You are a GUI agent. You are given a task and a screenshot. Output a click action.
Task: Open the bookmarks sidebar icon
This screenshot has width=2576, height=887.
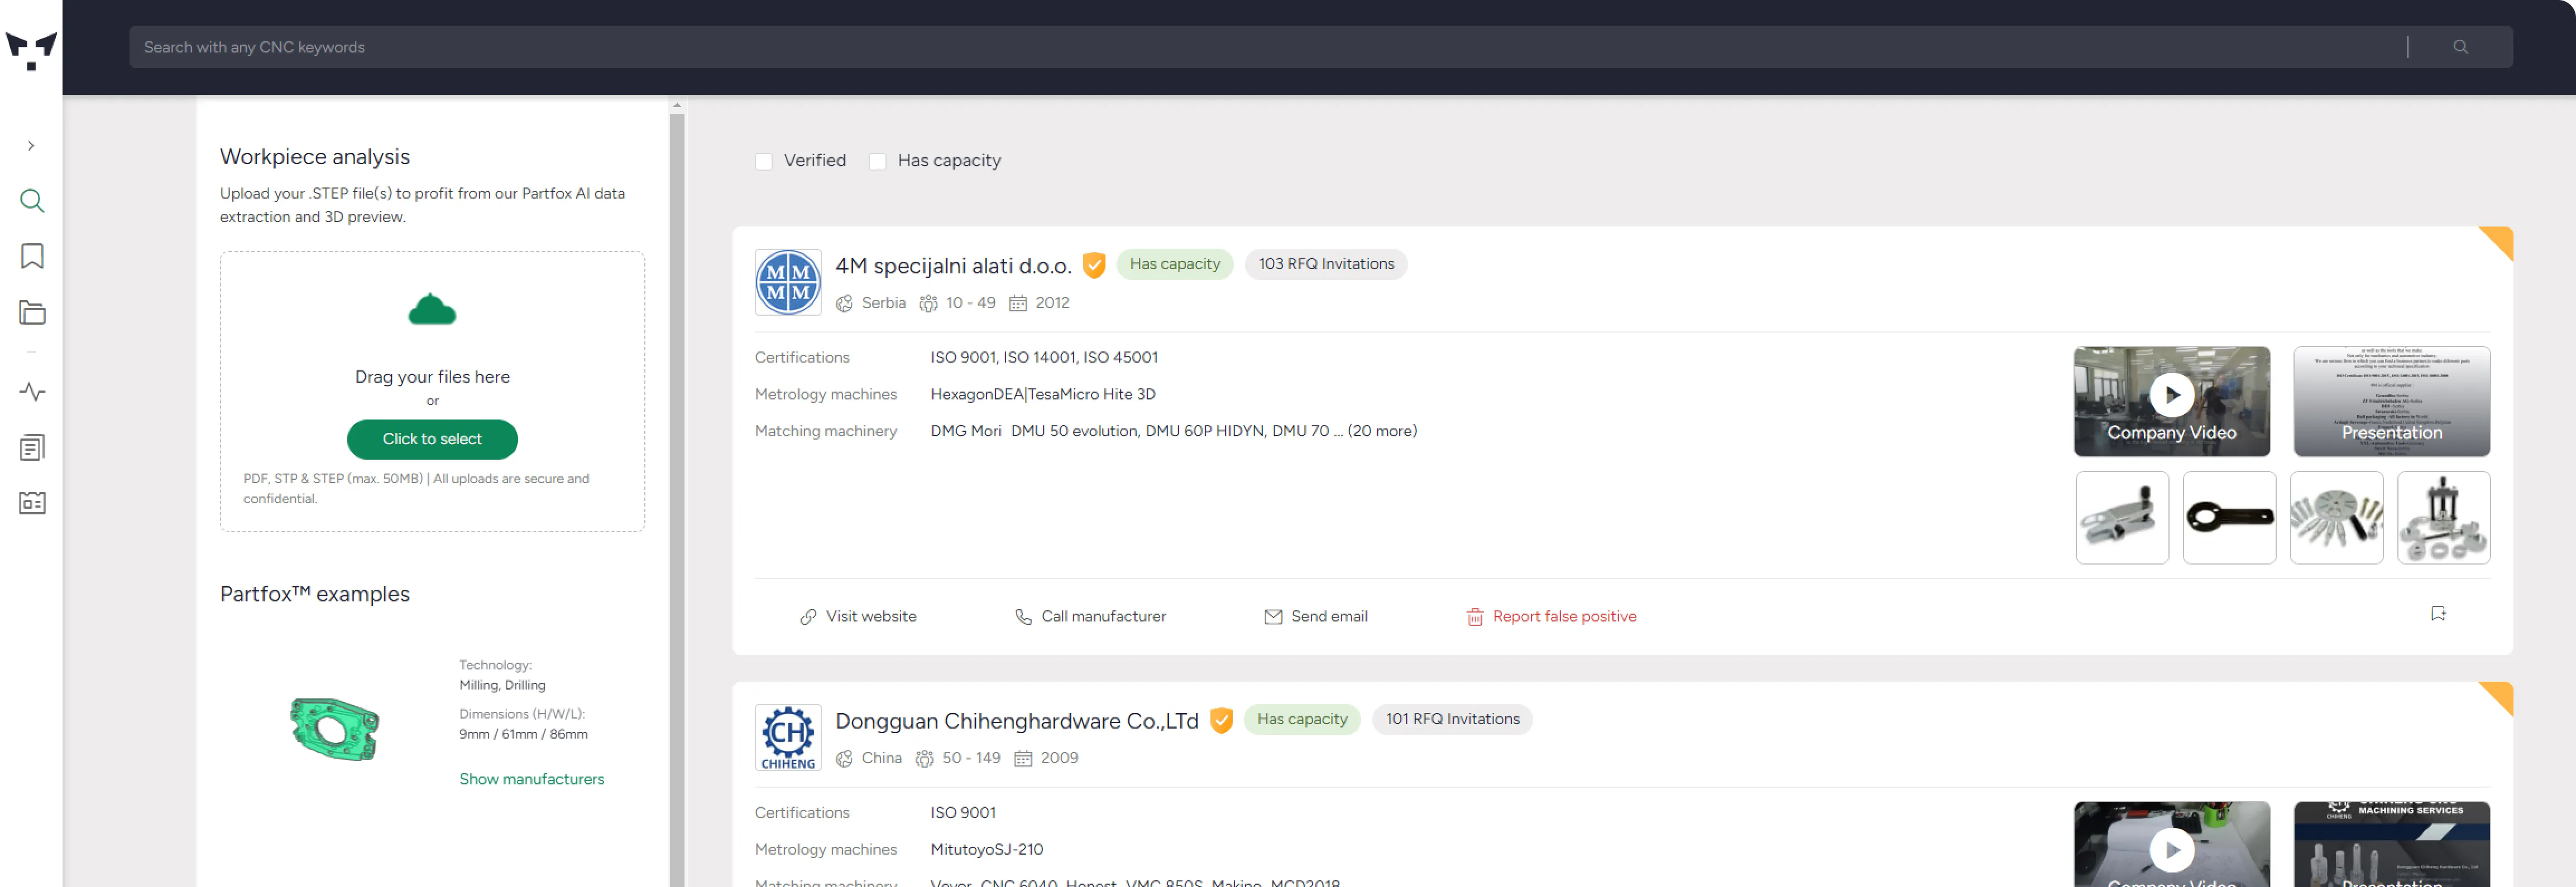click(32, 257)
